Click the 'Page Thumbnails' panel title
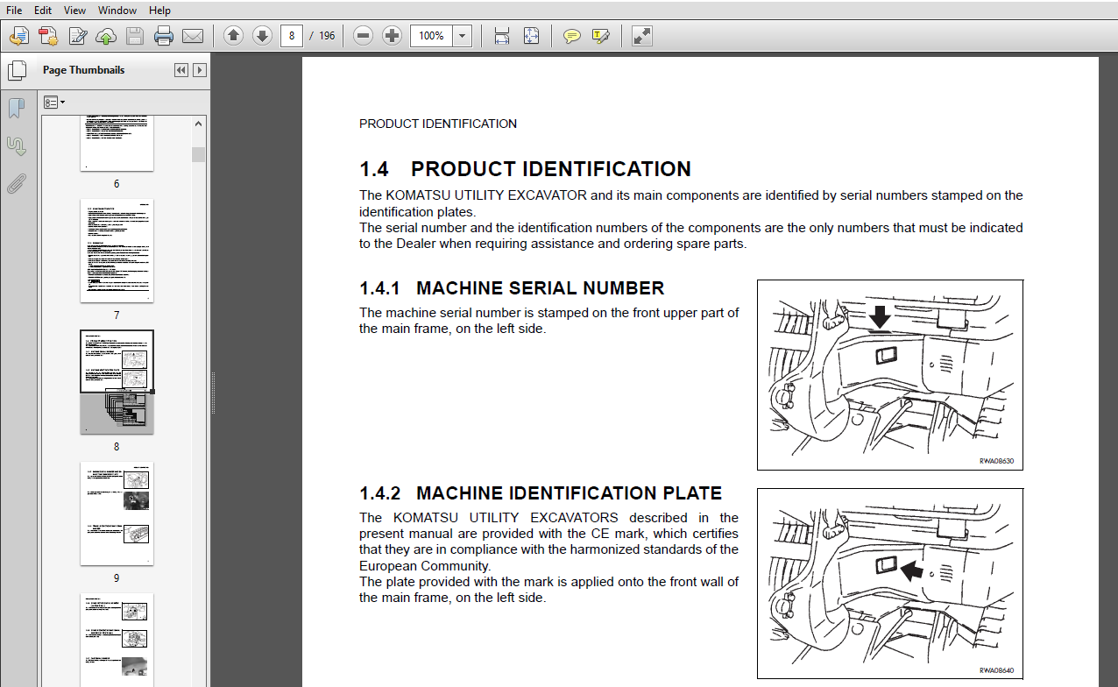 point(83,70)
